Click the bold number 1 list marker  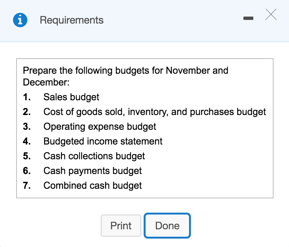pos(26,97)
